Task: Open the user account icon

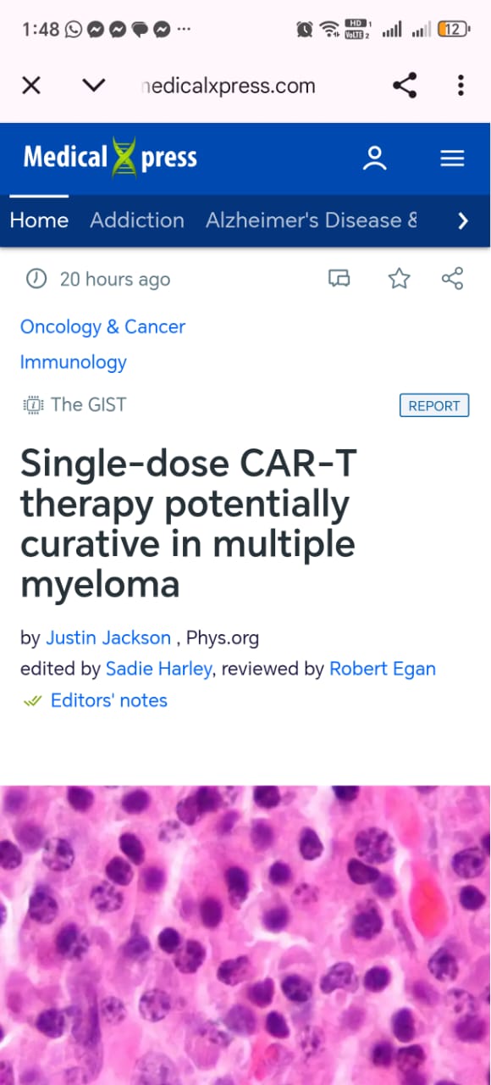Action: coord(374,159)
